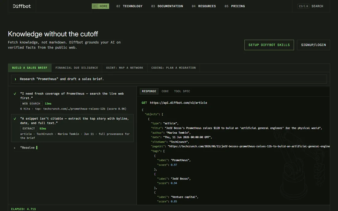
Task: Open the Pricing nav item
Action: click(234, 6)
